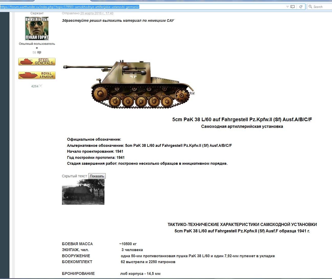The height and width of the screenshot is (279, 332).
Task: Click the colored PaK 38 tank illustration
Action: [129, 84]
